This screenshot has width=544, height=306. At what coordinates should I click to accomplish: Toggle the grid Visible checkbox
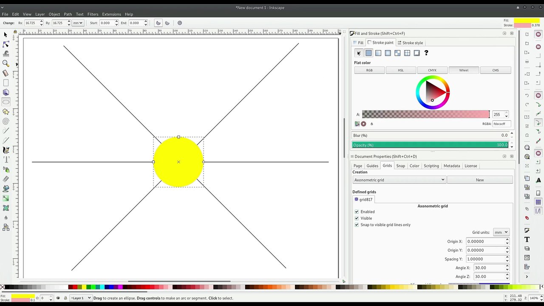(x=357, y=218)
